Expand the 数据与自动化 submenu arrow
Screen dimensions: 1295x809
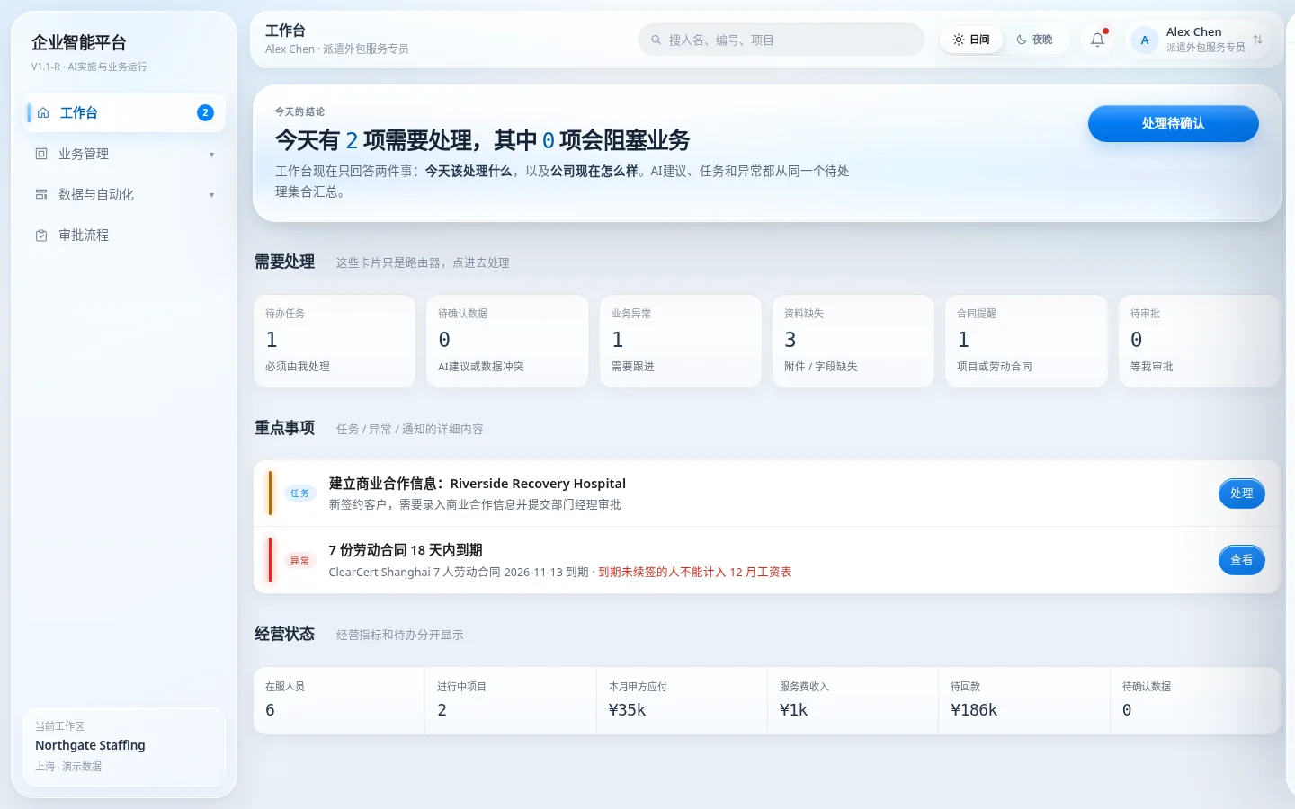(211, 195)
